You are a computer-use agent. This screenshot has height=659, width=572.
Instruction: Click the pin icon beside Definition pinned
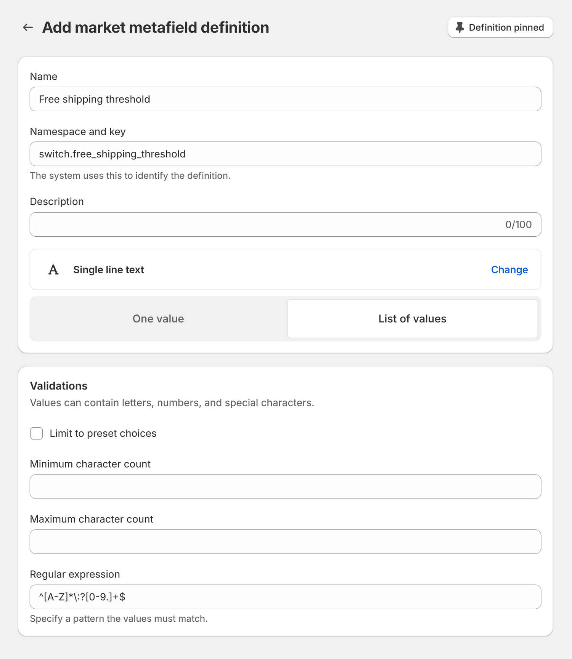pyautogui.click(x=460, y=27)
